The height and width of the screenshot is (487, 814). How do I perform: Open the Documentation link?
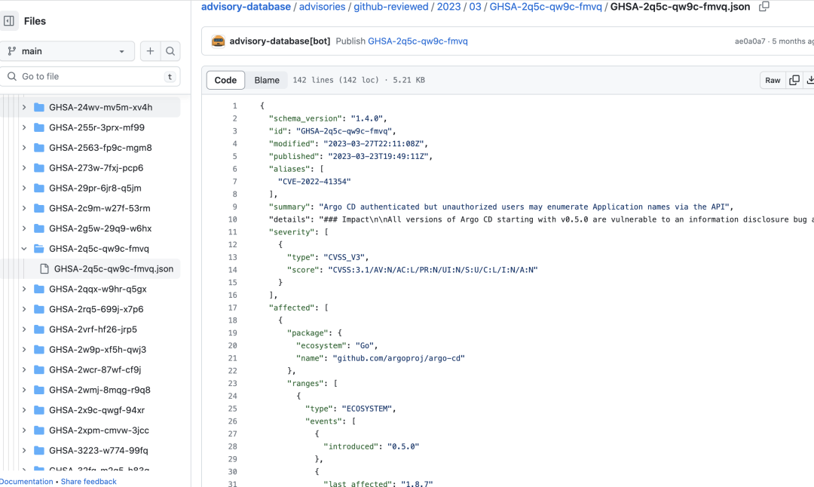click(x=26, y=481)
